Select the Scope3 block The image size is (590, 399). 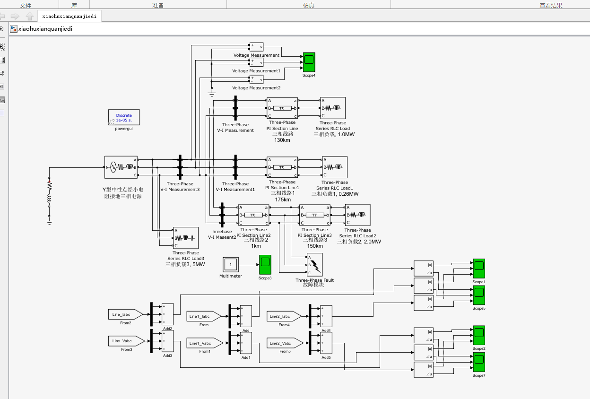(265, 265)
